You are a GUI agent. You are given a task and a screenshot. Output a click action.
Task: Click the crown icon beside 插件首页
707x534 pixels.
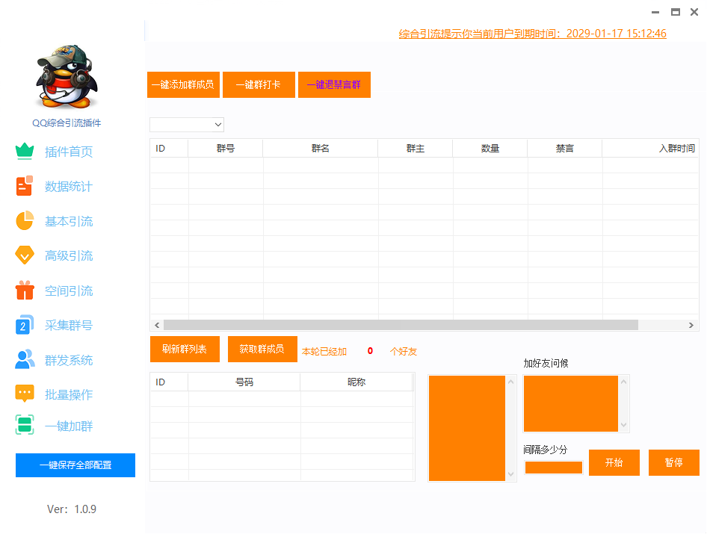[x=25, y=152]
